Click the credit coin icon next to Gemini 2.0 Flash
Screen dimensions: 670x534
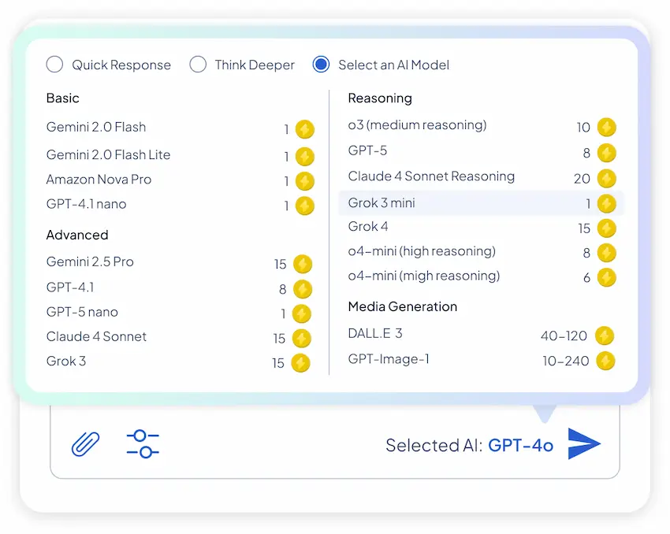(305, 129)
